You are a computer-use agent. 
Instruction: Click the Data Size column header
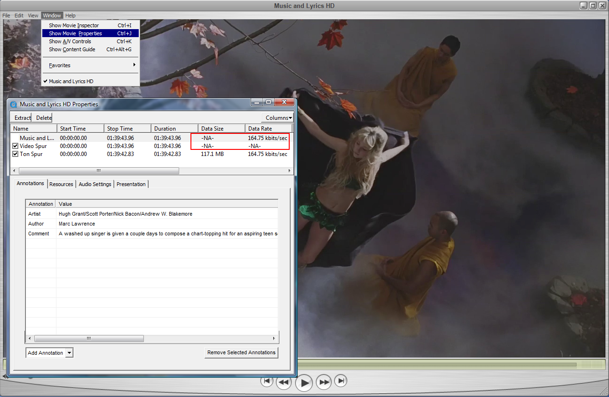pos(221,129)
